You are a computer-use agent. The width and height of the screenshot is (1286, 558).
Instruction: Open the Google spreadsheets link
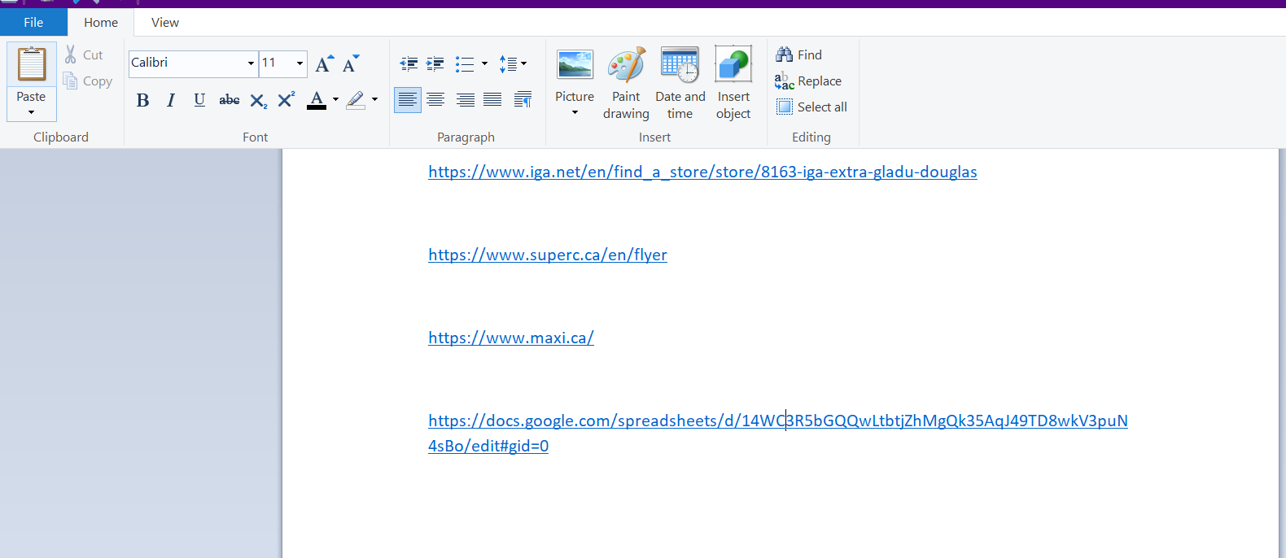point(778,421)
